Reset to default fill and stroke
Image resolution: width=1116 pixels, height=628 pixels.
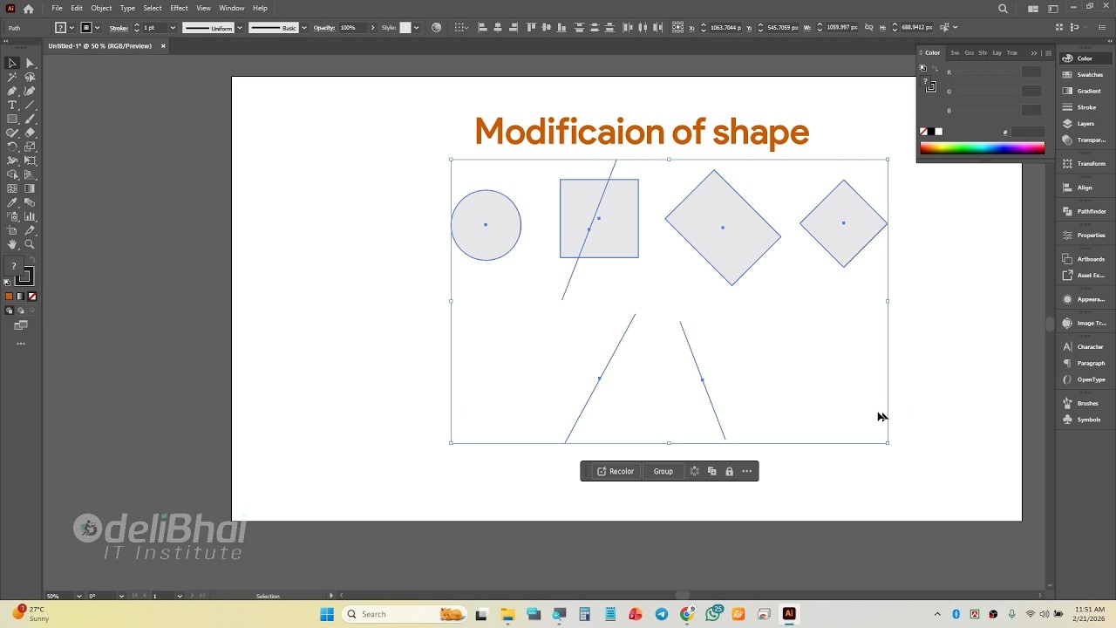coord(8,283)
